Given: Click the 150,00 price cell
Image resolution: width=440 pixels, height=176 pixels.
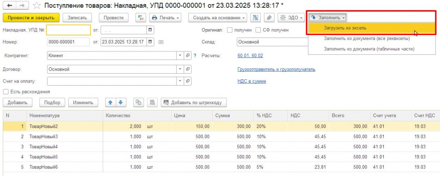Looking at the screenshot, I should 192,126.
